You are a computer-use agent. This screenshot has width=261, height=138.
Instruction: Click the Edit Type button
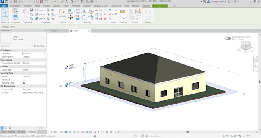pyautogui.click(x=40, y=46)
